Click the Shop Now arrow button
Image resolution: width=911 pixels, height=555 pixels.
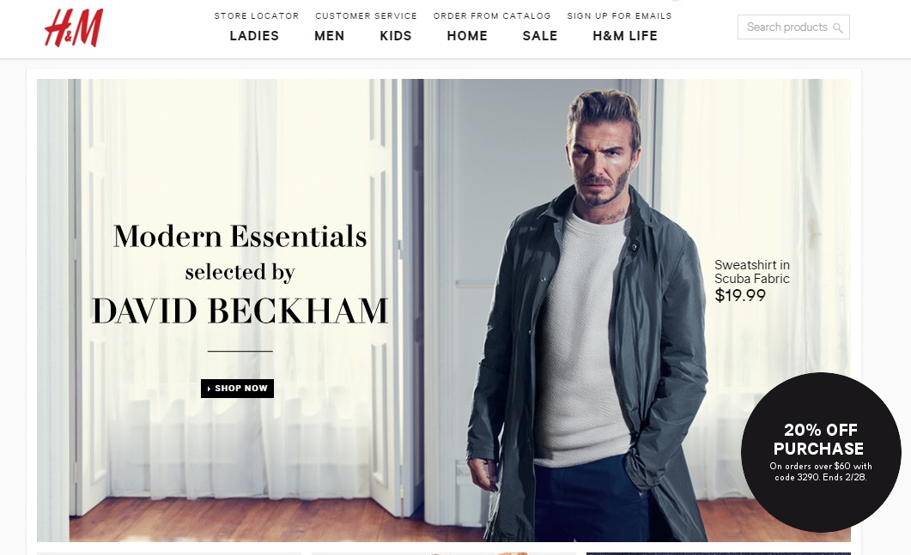[237, 389]
